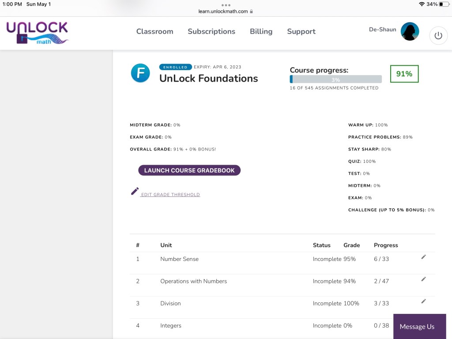This screenshot has height=339, width=452.
Task: Select the power/logout icon
Action: [438, 36]
